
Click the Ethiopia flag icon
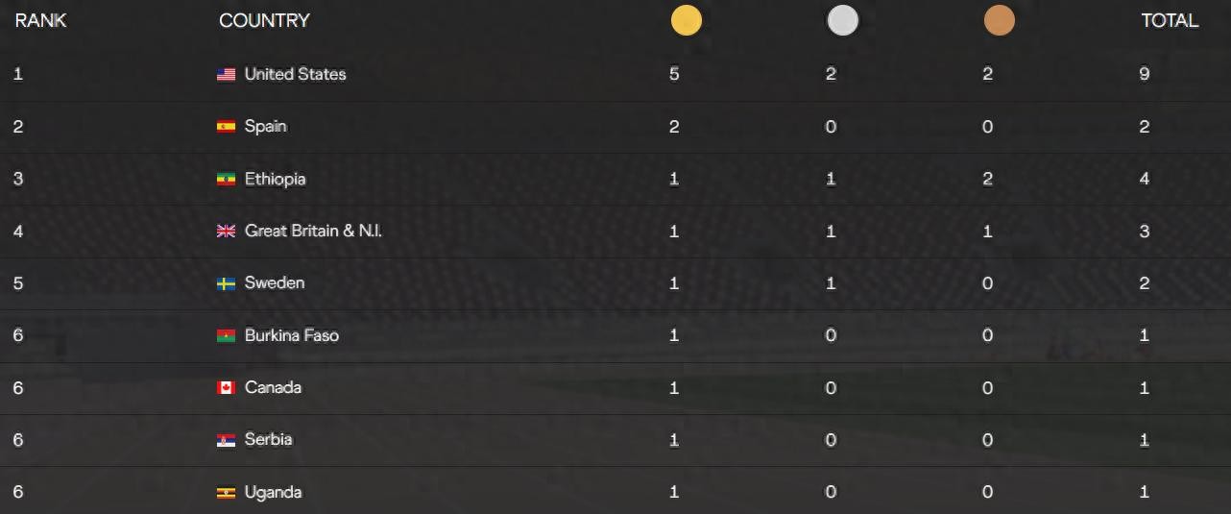(226, 180)
